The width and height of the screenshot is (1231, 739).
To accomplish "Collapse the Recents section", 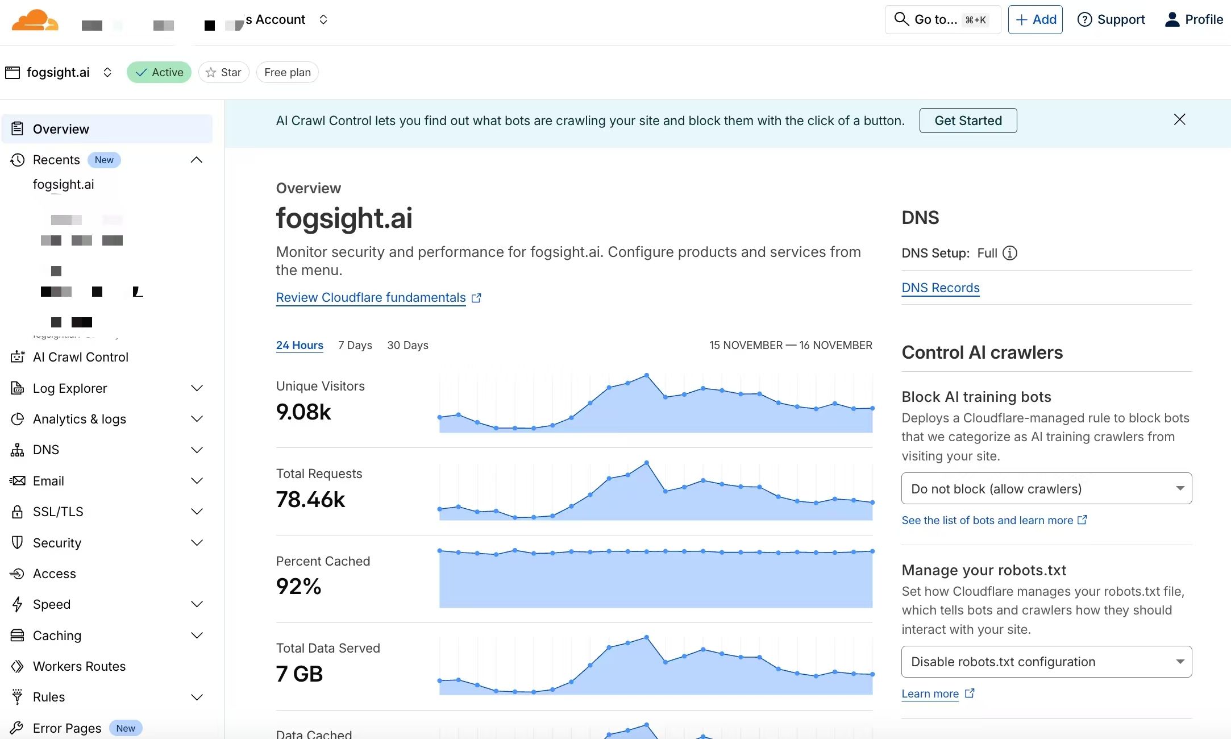I will coord(196,160).
